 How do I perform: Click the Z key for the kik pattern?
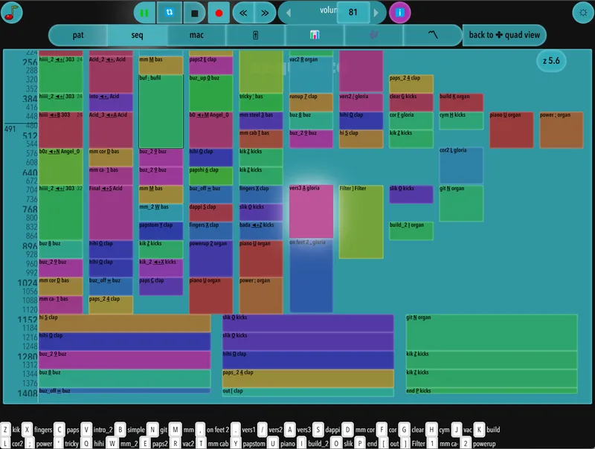coord(5,430)
